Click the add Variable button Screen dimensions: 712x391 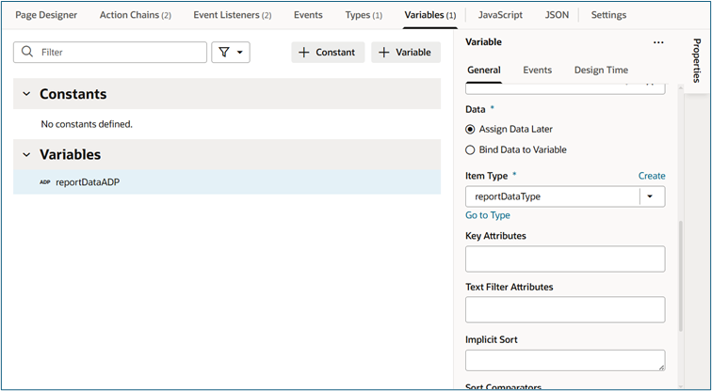(405, 53)
